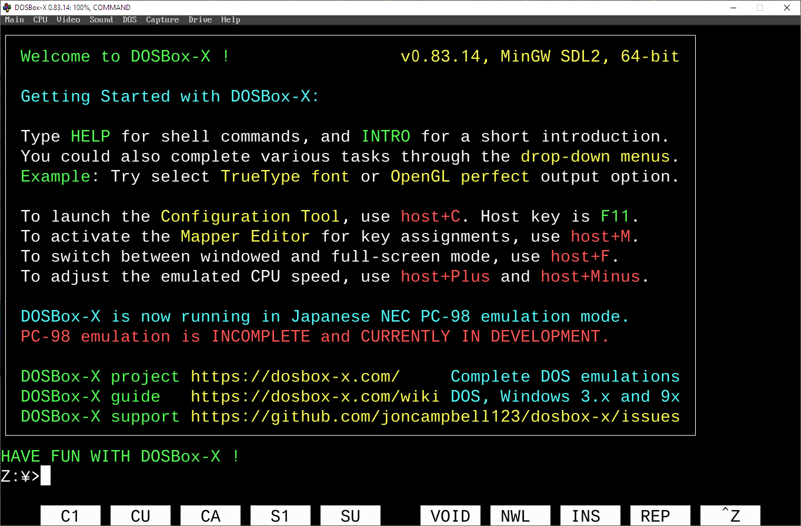Click the green INTRO command word

(386, 137)
